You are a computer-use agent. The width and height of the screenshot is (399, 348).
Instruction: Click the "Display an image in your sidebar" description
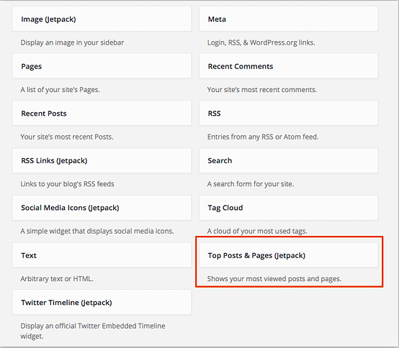tap(72, 42)
